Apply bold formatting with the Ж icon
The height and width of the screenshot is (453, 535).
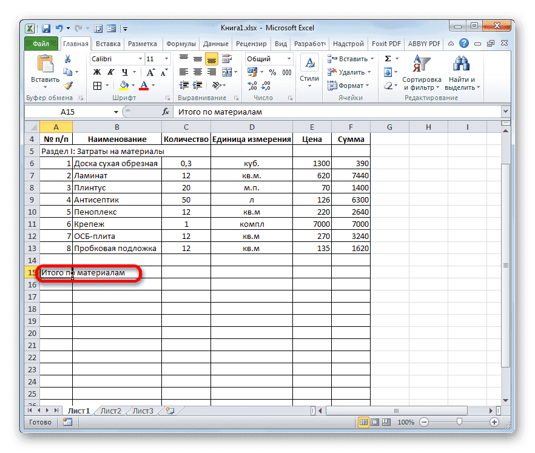98,72
